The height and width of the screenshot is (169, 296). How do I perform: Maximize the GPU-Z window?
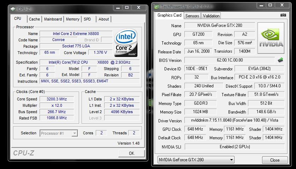click(x=270, y=5)
